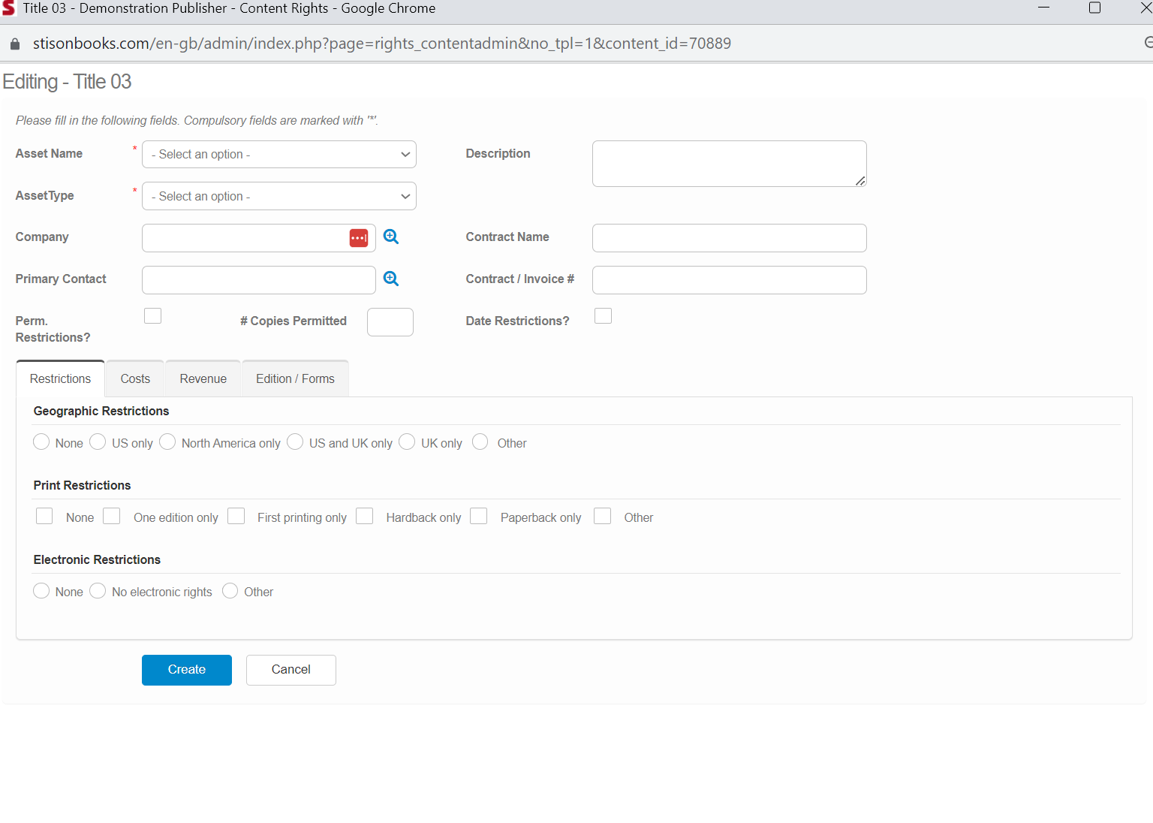Go to the Revenue tab
The height and width of the screenshot is (823, 1153).
(203, 379)
